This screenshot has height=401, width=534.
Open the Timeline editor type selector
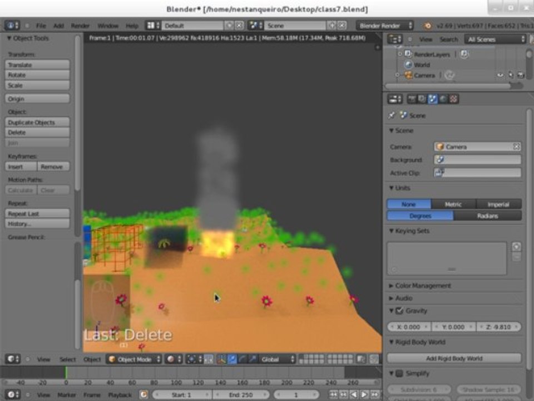tap(13, 394)
